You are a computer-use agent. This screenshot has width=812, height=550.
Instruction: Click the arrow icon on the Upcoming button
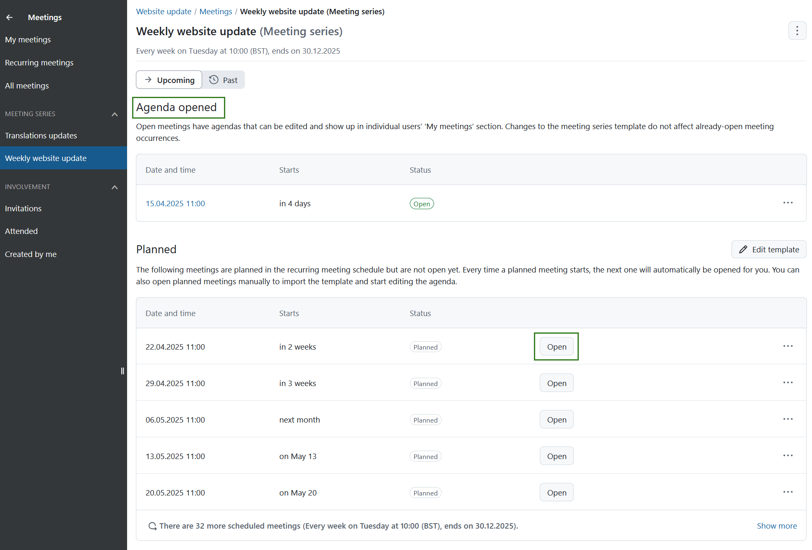click(x=149, y=79)
